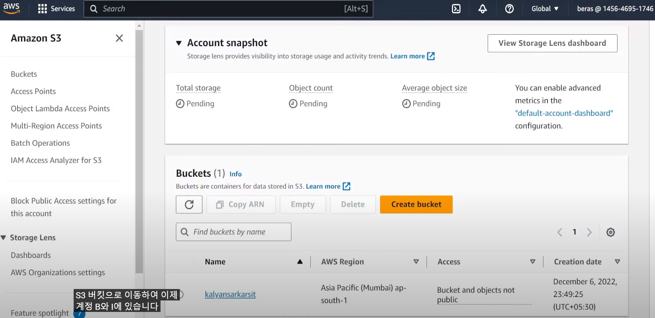Click page number 1 in pagination
Viewport: 655px width, 318px height.
575,232
